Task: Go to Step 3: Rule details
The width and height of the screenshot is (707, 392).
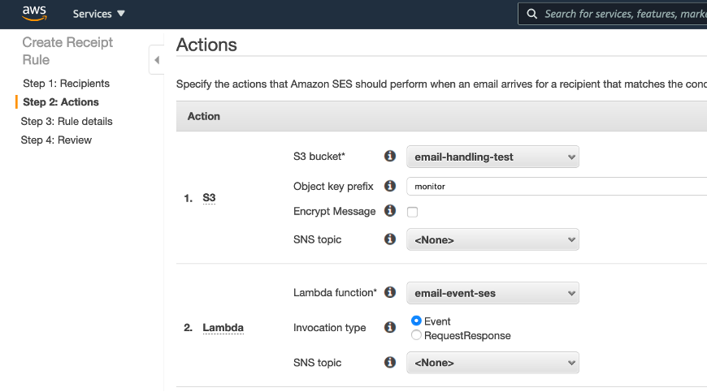Action: [67, 122]
